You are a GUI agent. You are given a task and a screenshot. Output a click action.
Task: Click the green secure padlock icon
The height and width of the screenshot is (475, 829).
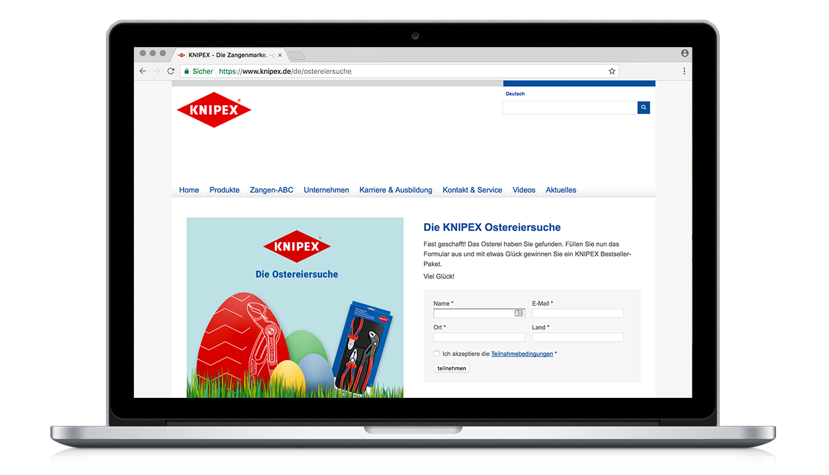186,71
